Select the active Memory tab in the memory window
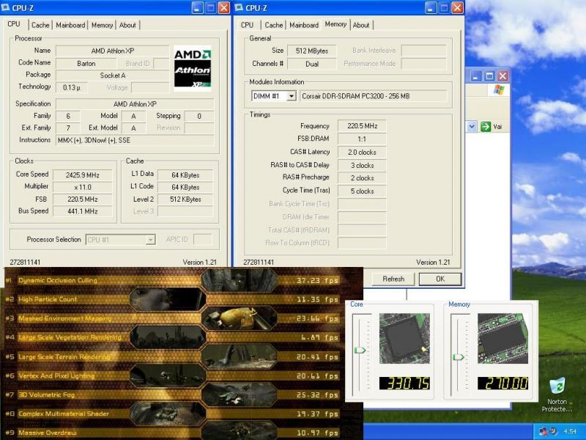 pos(335,24)
